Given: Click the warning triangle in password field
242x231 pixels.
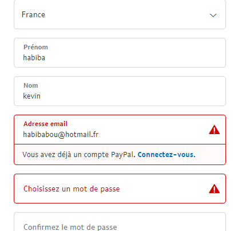Looking at the screenshot, I should (214, 189).
